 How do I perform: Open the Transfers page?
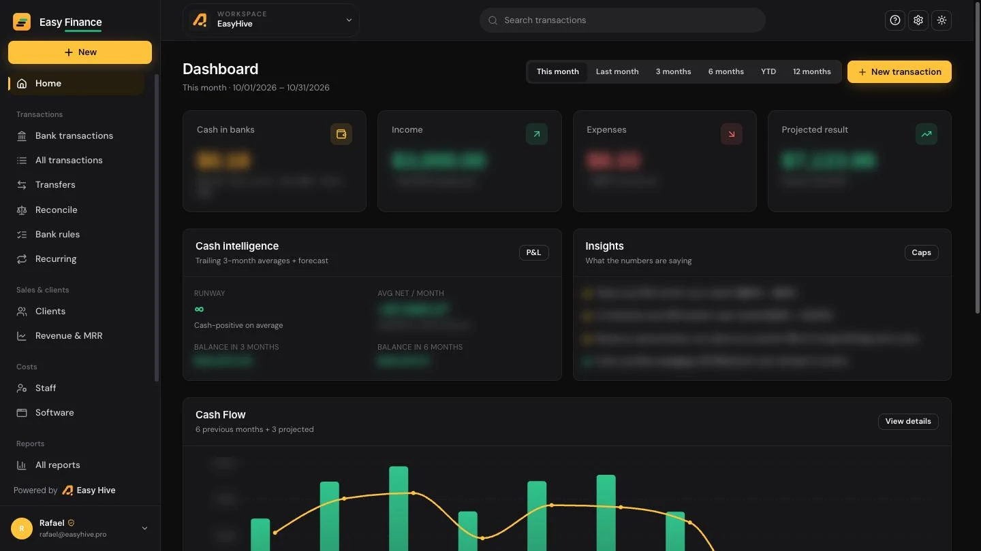(x=76, y=185)
